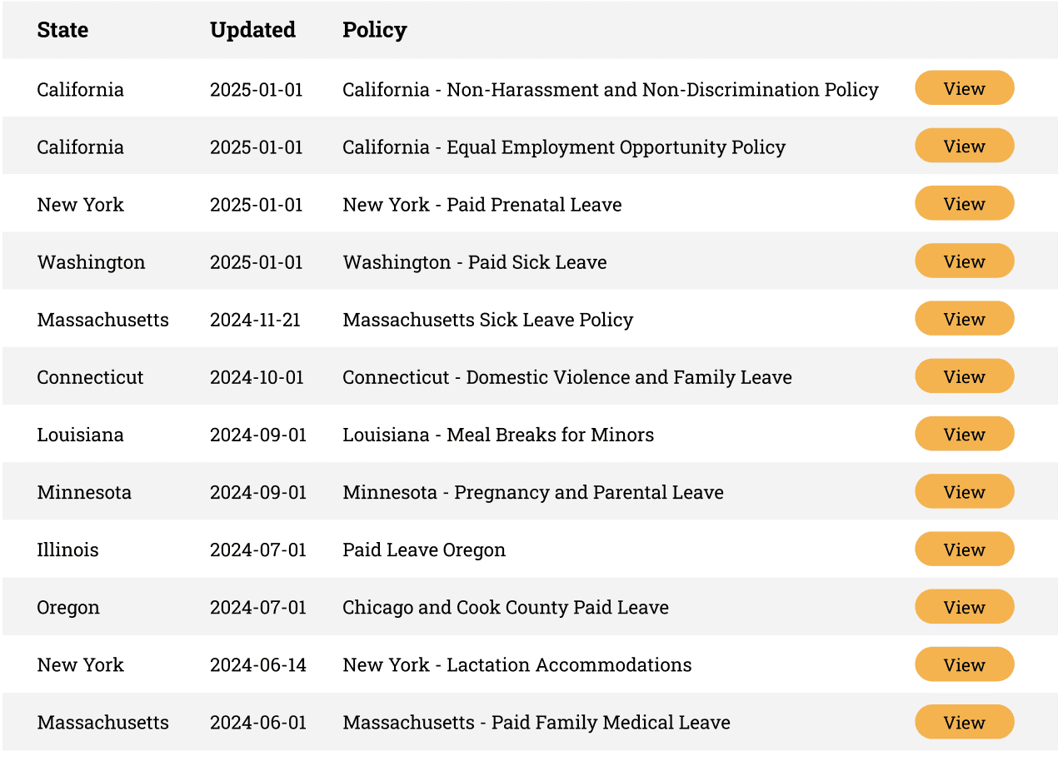View the Washington Paid Sick Leave policy
Screen dimensions: 1058x766
coord(964,261)
